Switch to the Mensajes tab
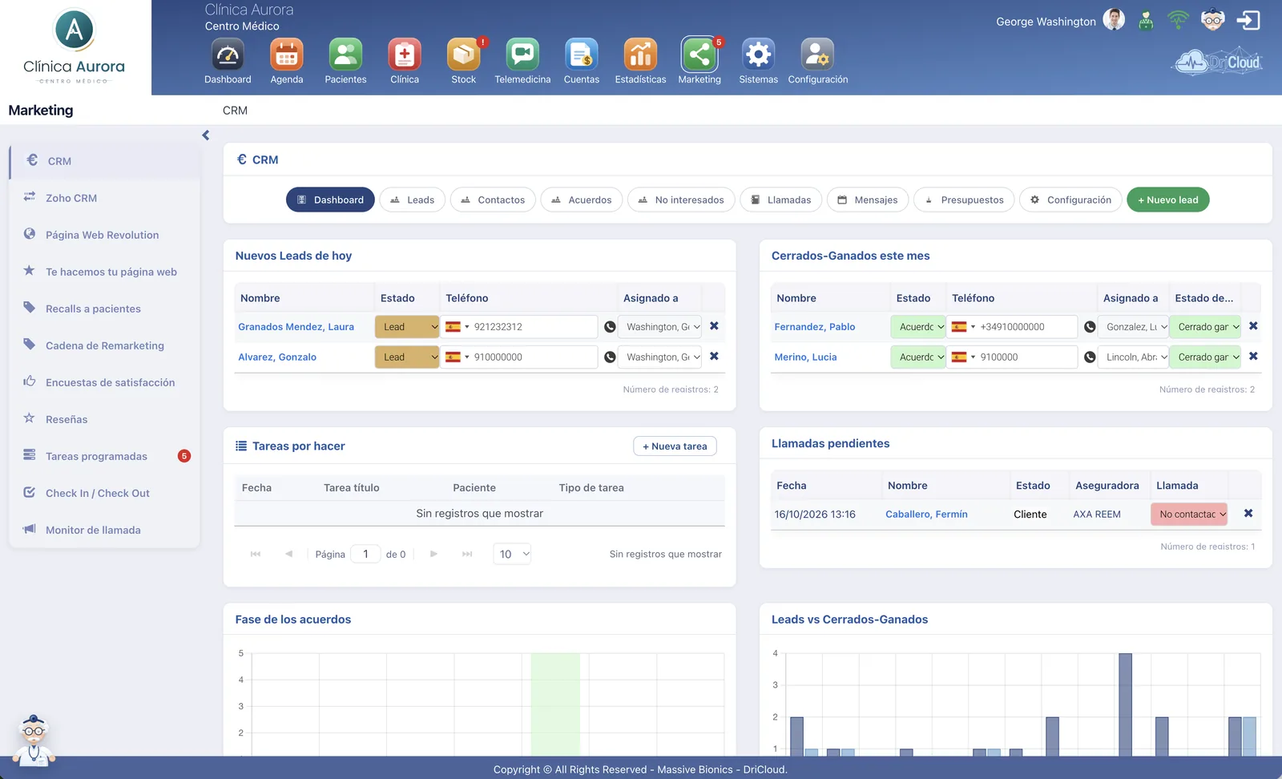 click(868, 200)
